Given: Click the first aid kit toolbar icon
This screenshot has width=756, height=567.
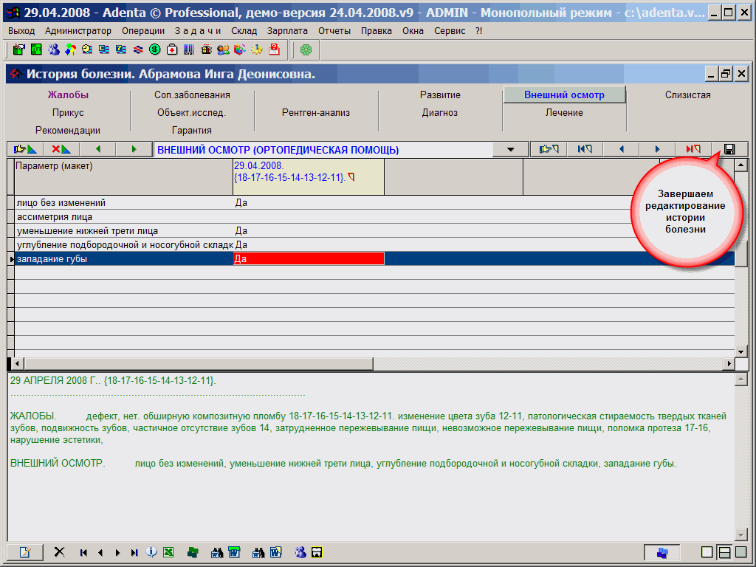Looking at the screenshot, I should tap(171, 49).
